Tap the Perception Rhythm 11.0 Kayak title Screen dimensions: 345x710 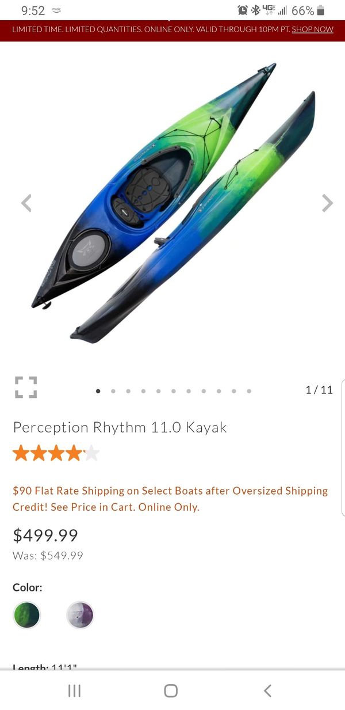point(120,427)
